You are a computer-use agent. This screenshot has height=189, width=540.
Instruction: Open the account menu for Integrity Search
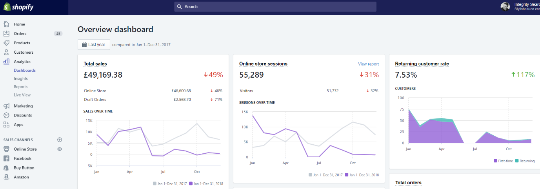pyautogui.click(x=520, y=6)
